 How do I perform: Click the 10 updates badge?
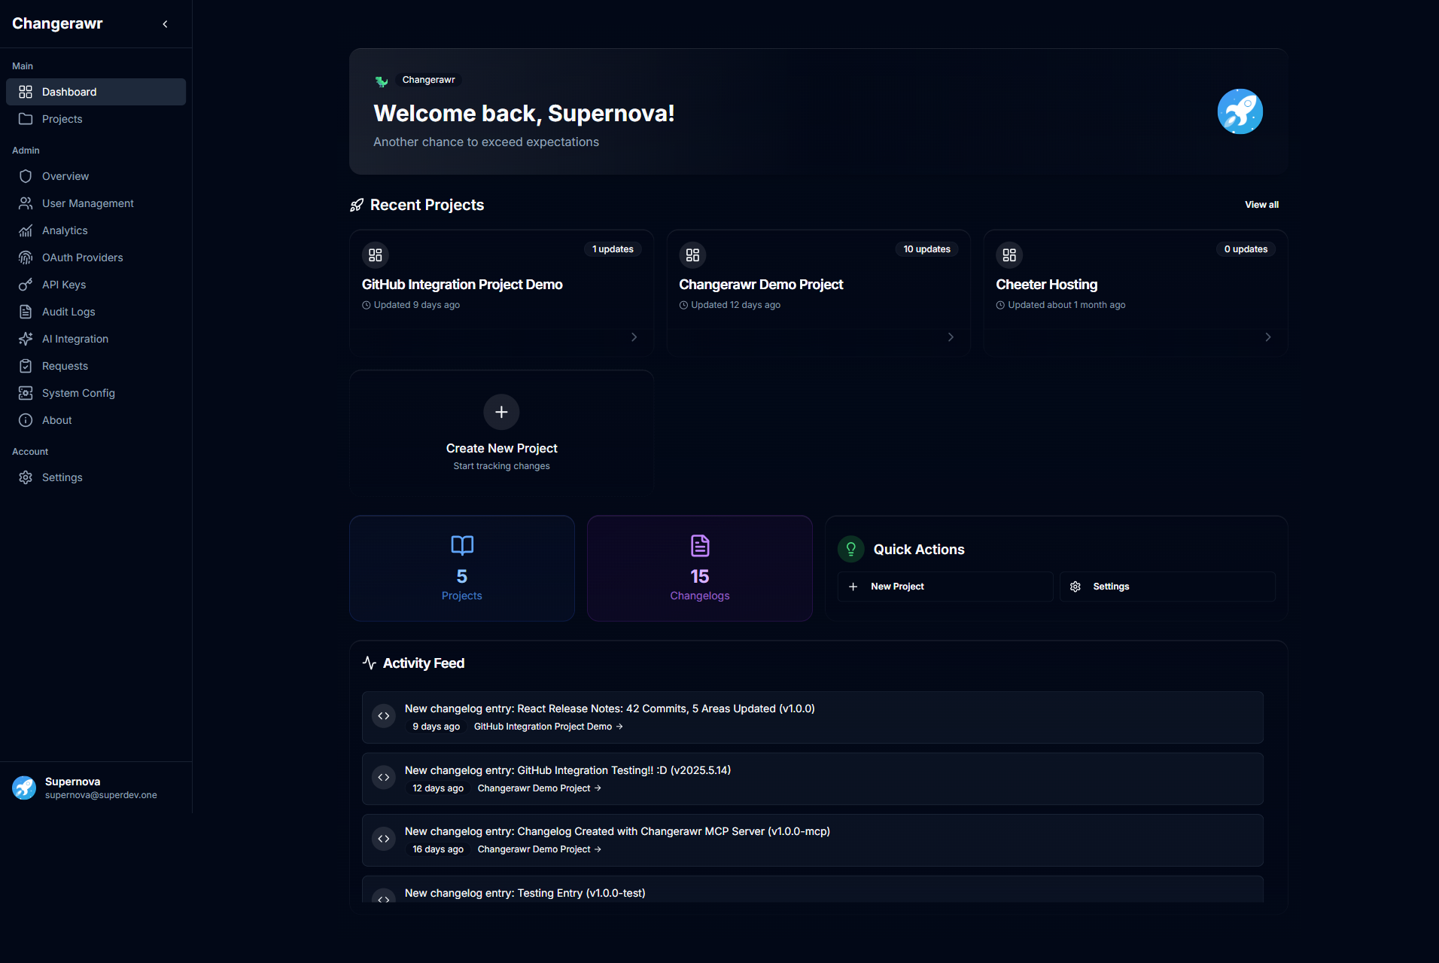coord(926,249)
